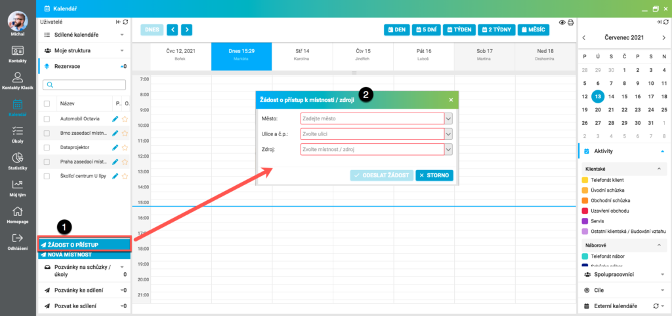Collapse the right side panel

[659, 22]
